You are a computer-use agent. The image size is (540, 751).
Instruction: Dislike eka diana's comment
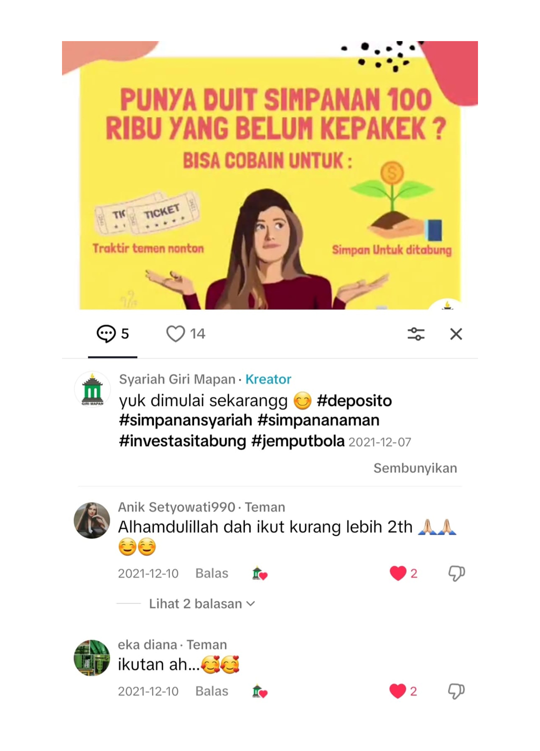tap(456, 691)
